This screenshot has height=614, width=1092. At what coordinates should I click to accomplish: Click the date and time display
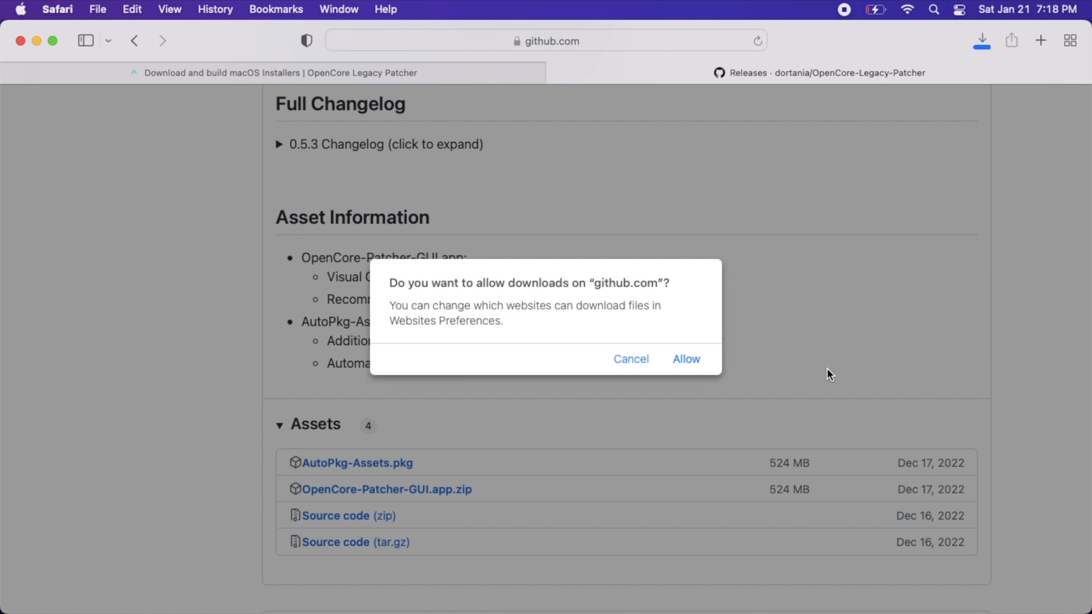coord(1027,9)
